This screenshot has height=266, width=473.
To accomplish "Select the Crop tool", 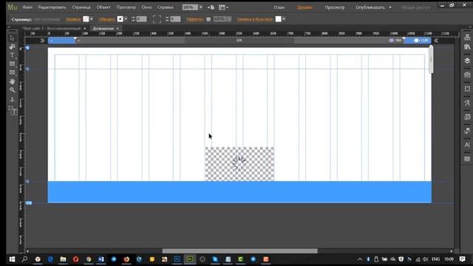I will [x=12, y=47].
